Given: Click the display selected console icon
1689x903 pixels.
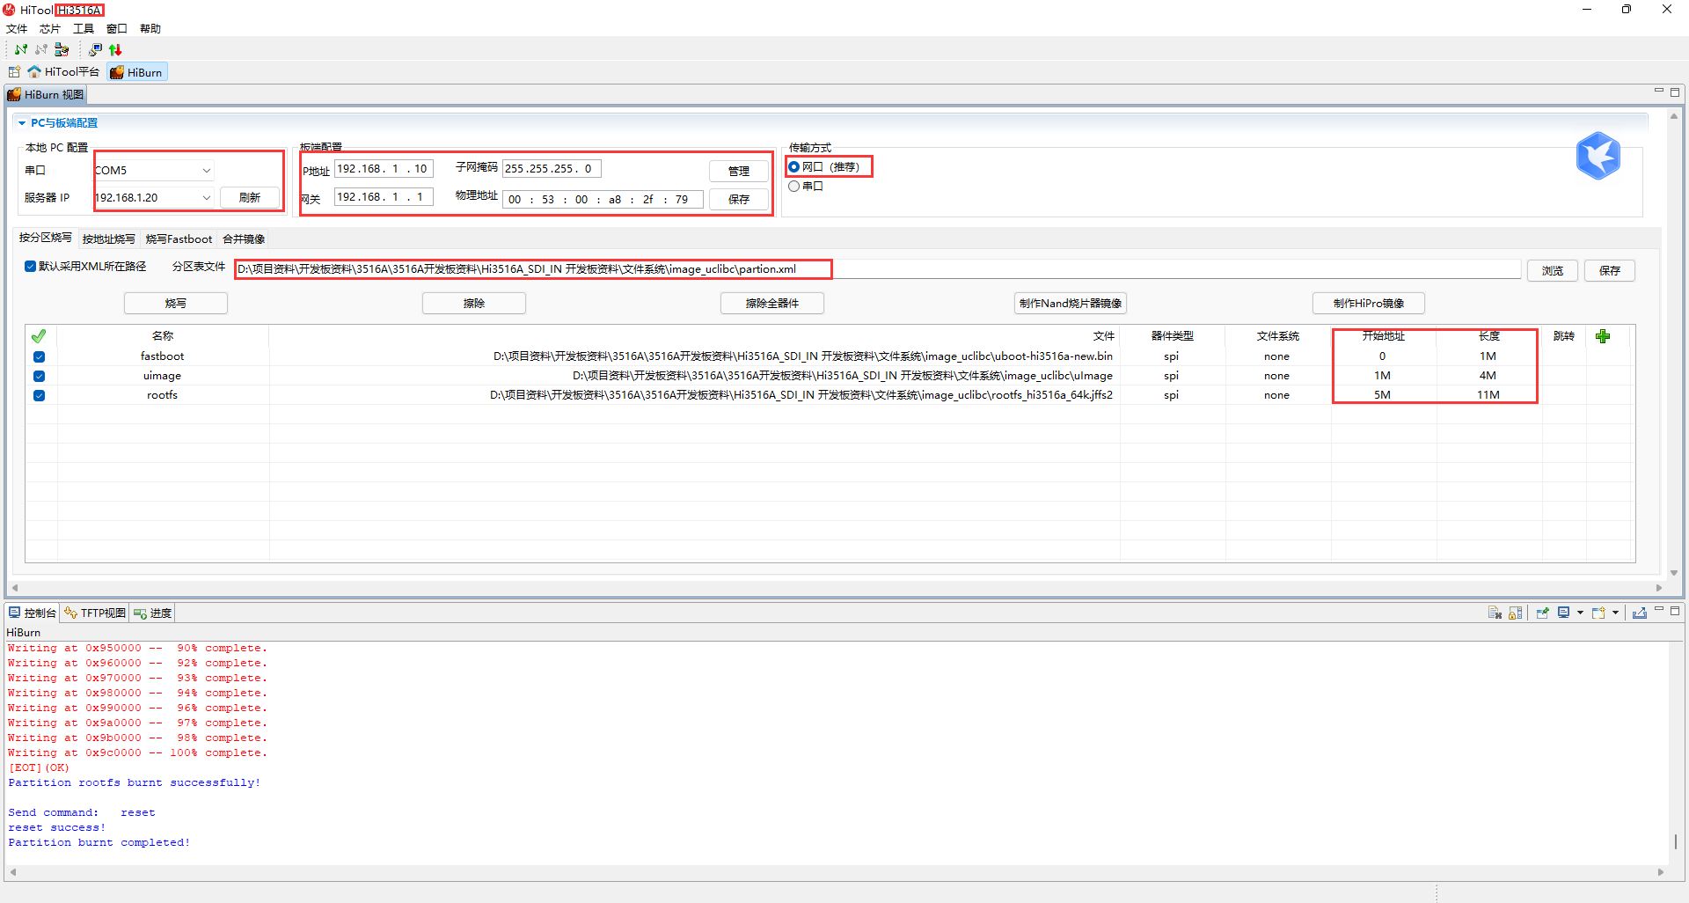Looking at the screenshot, I should pyautogui.click(x=1563, y=613).
